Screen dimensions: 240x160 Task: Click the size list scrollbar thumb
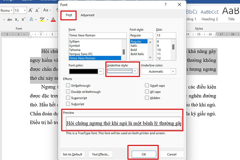[x=173, y=47]
